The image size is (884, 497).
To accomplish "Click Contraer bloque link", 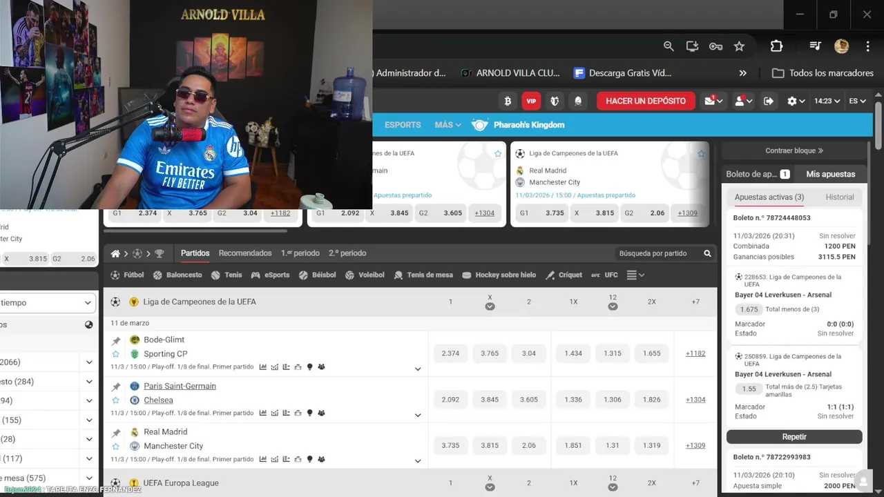I will click(794, 150).
